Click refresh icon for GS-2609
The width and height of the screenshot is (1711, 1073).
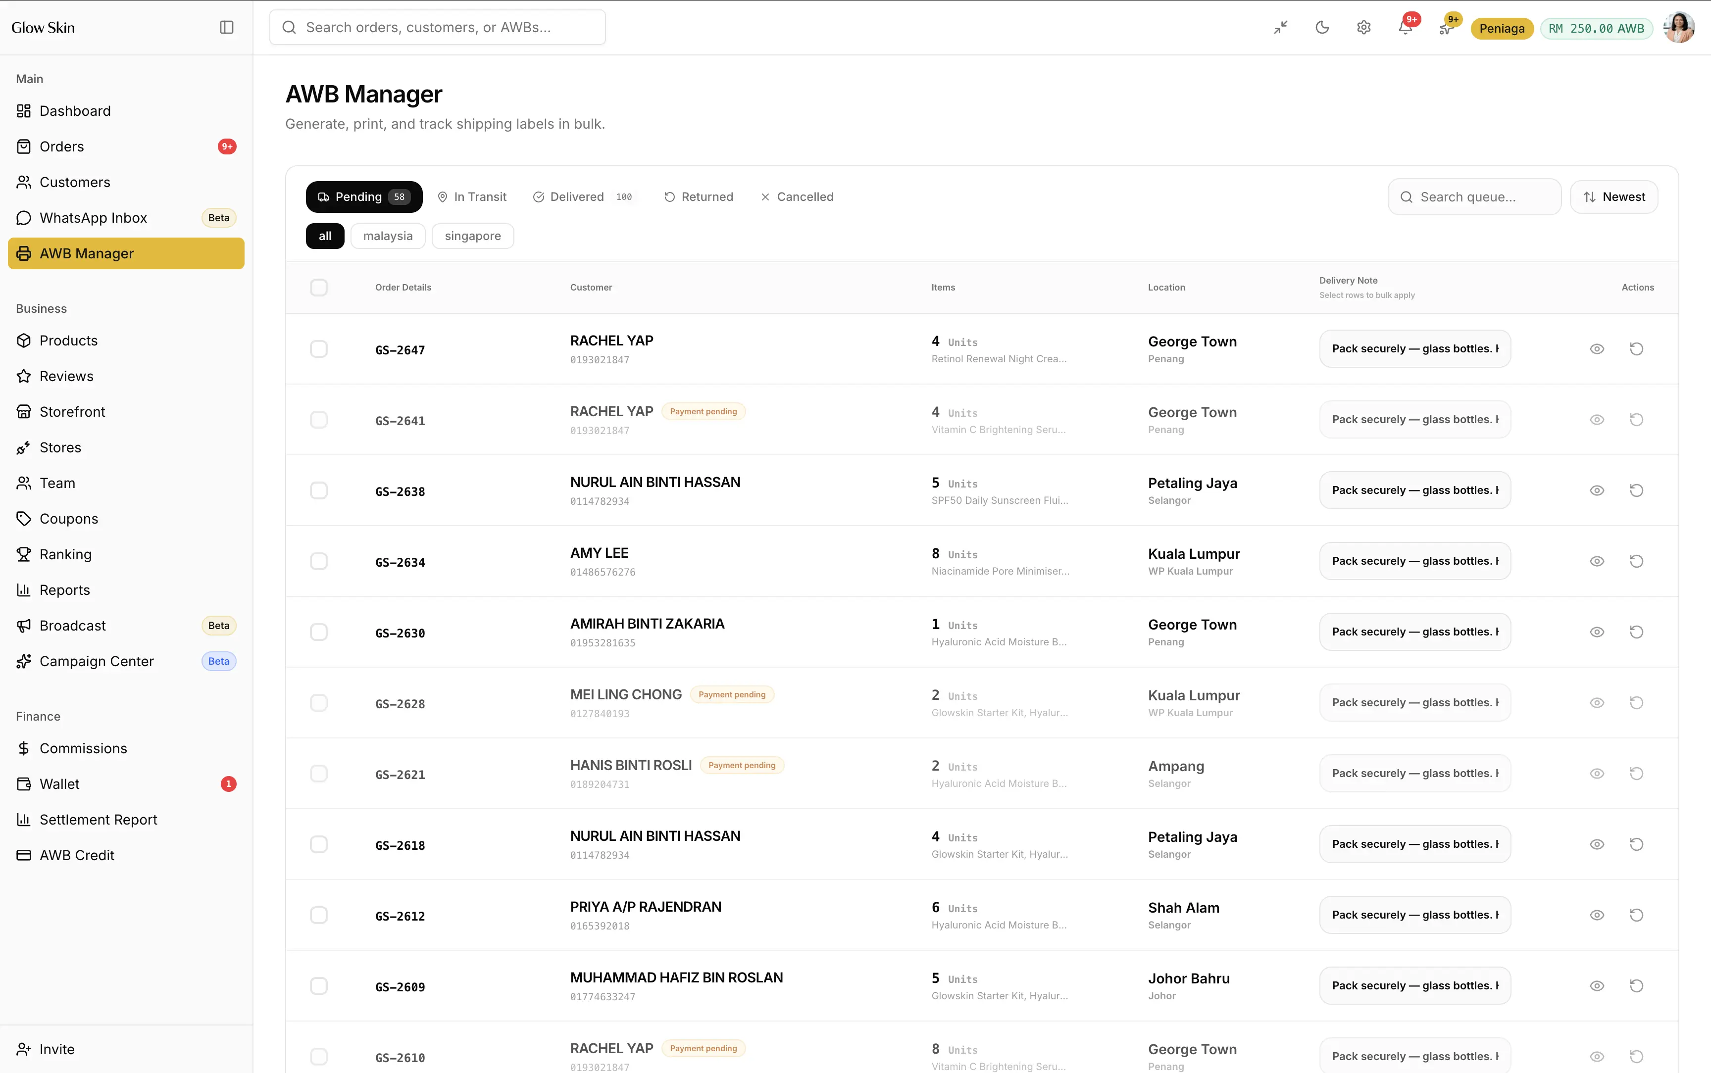(x=1636, y=986)
